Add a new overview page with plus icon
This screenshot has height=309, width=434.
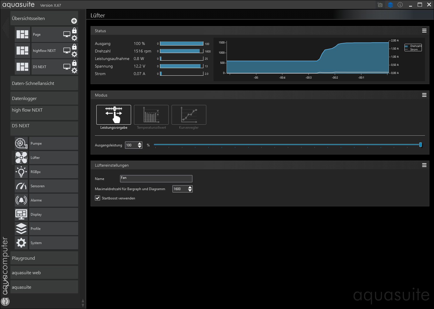click(x=74, y=21)
